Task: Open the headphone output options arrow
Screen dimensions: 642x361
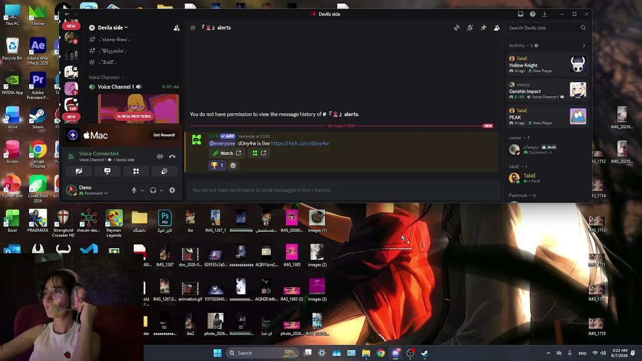Action: tap(161, 191)
